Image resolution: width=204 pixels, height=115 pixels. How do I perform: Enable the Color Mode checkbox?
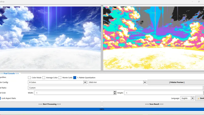(29, 77)
